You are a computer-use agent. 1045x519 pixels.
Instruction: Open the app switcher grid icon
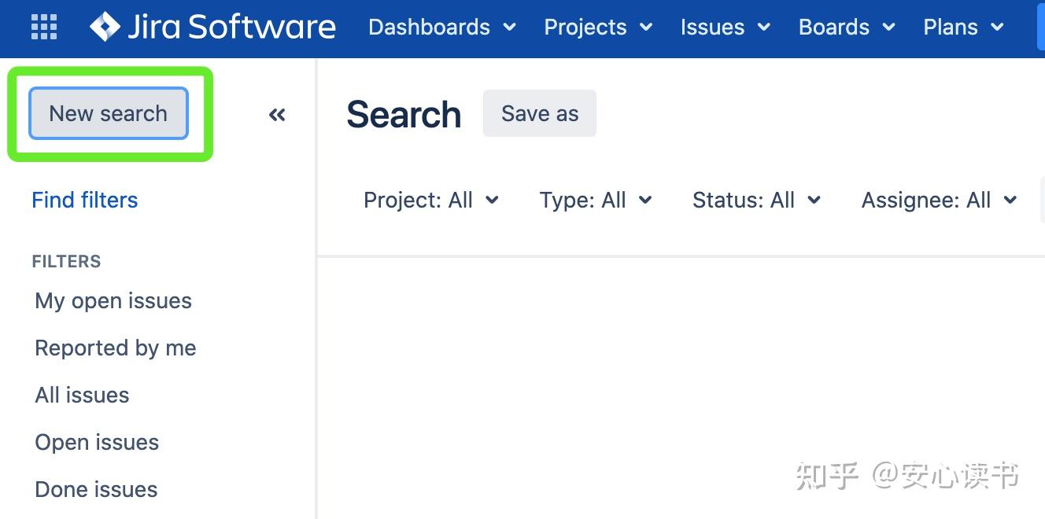pyautogui.click(x=44, y=27)
